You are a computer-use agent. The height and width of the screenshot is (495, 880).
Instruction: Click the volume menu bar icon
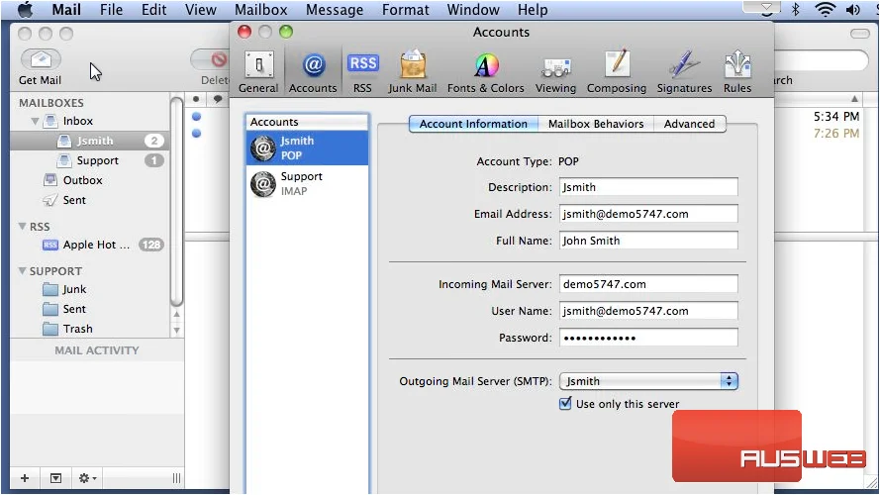point(853,10)
